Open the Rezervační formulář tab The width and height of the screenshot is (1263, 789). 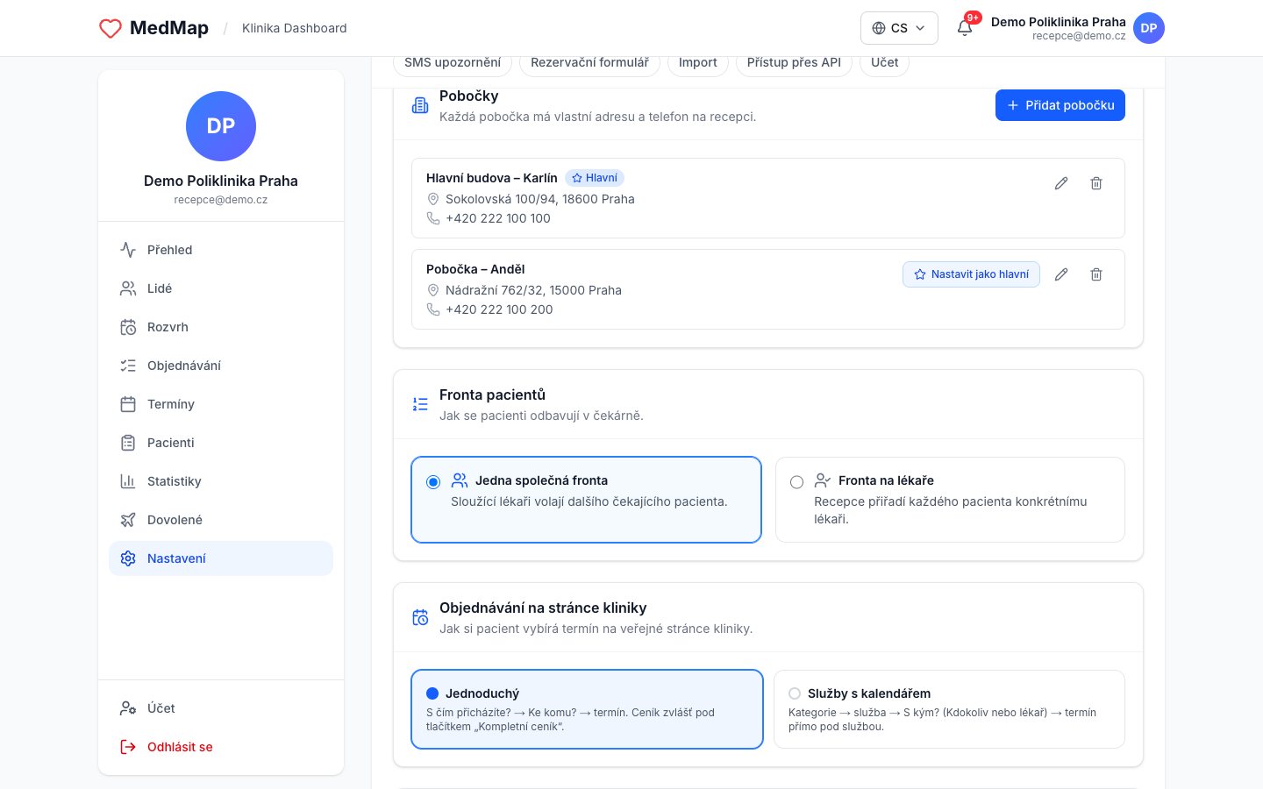(x=589, y=62)
